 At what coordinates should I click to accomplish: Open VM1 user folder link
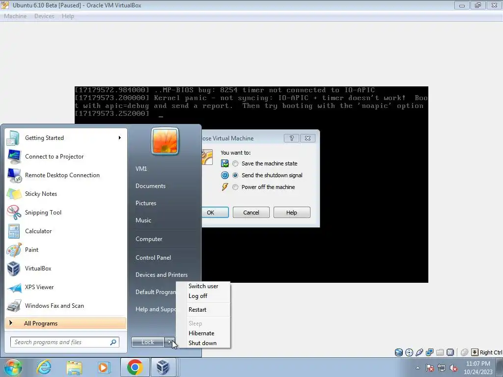[141, 169]
